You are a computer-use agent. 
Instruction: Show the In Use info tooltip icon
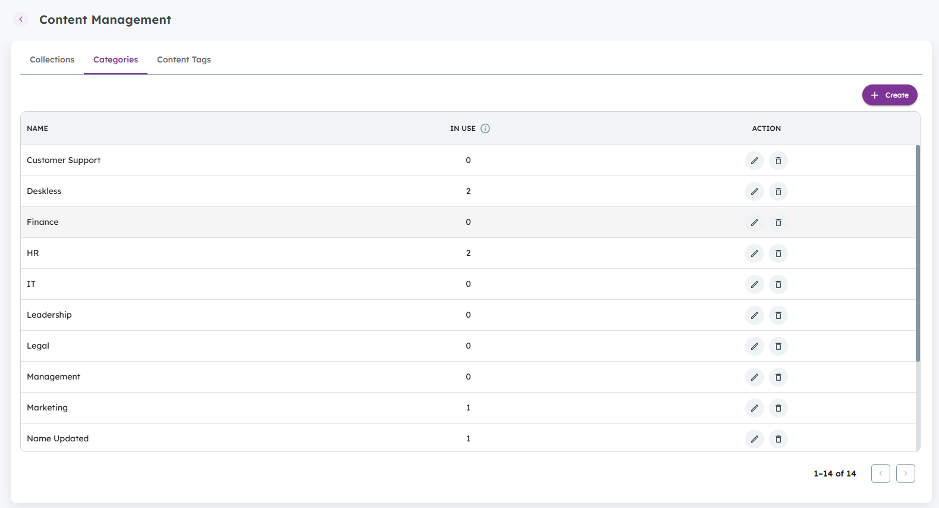pyautogui.click(x=485, y=128)
